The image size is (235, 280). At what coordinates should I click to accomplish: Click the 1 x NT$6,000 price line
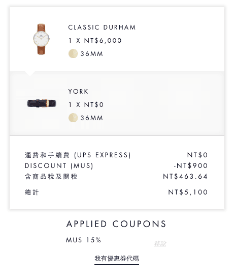click(x=95, y=41)
